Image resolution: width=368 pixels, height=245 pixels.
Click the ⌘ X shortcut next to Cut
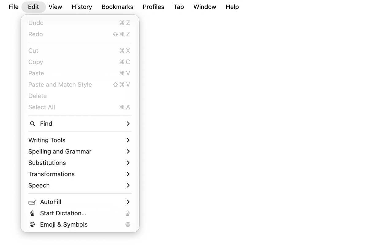[x=125, y=51]
